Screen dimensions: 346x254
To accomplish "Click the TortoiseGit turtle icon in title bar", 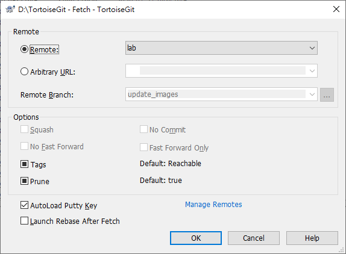I will pos(10,9).
